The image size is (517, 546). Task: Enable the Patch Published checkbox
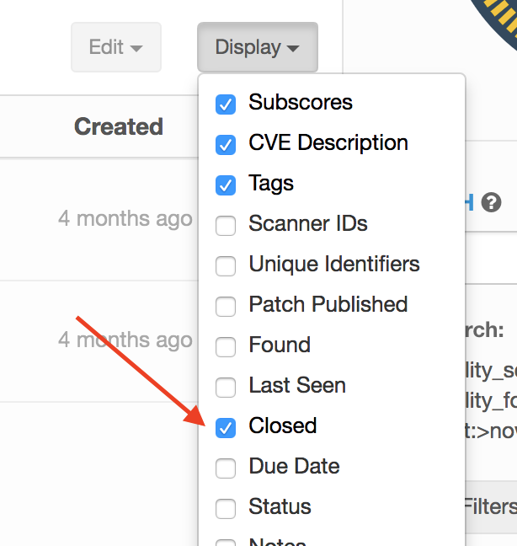point(226,307)
